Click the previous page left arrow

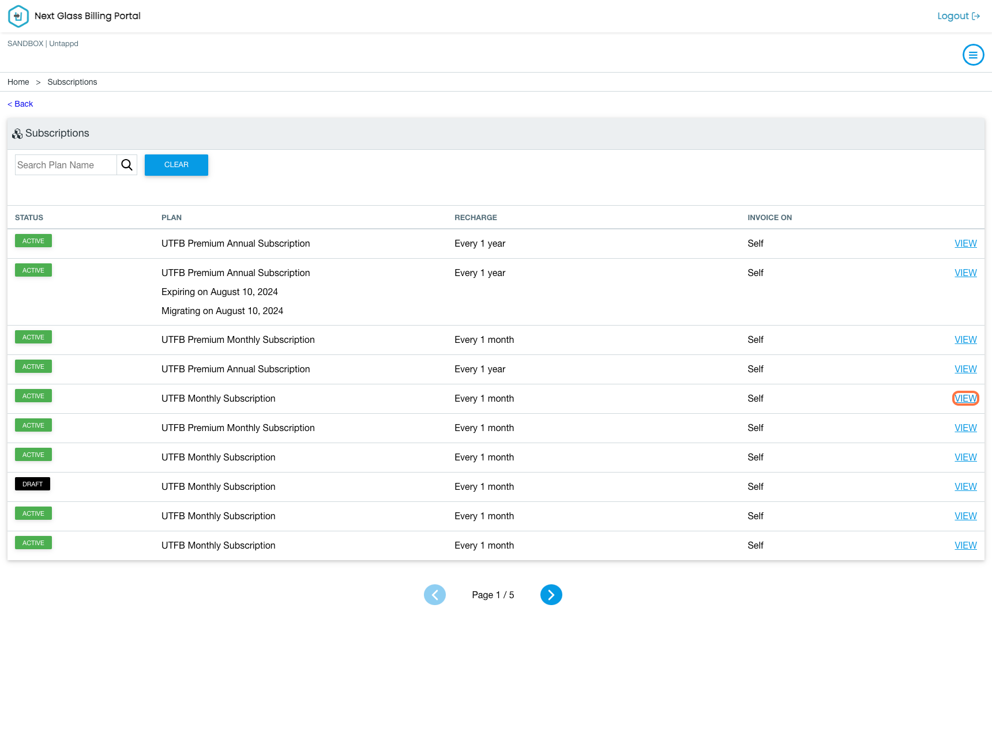coord(434,595)
